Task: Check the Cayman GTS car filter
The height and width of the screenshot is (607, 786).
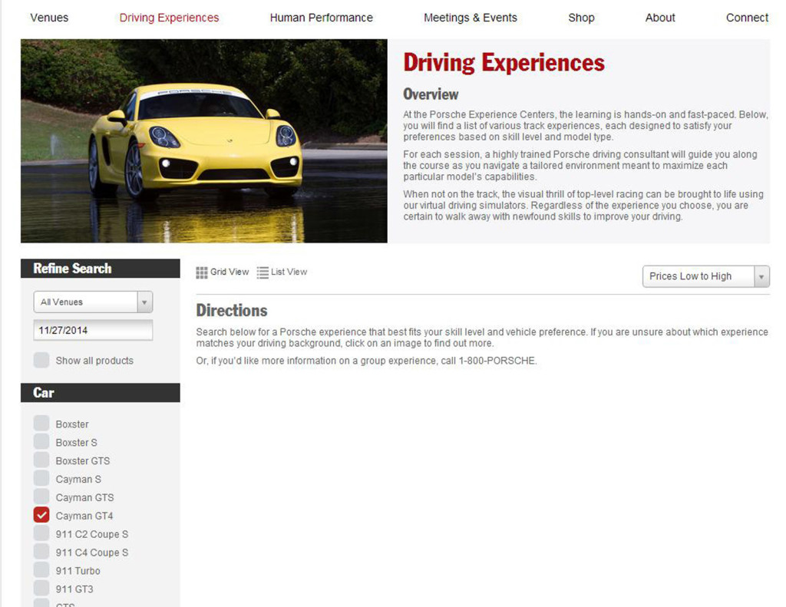Action: point(41,496)
